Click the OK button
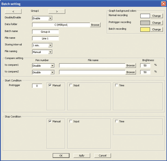 pyautogui.click(x=61, y=155)
